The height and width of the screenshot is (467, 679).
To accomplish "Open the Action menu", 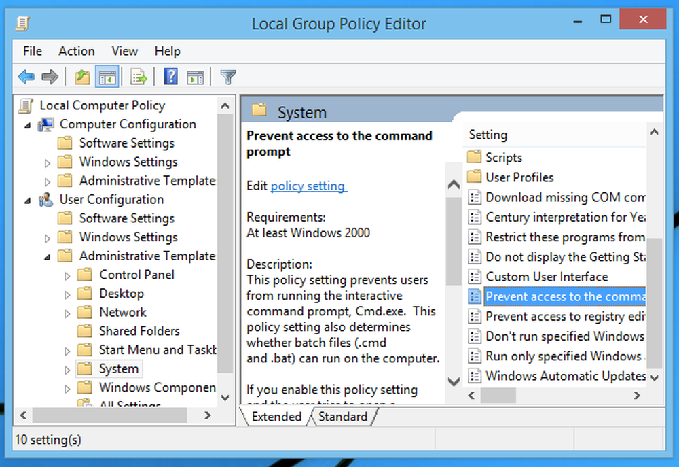I will pos(77,51).
